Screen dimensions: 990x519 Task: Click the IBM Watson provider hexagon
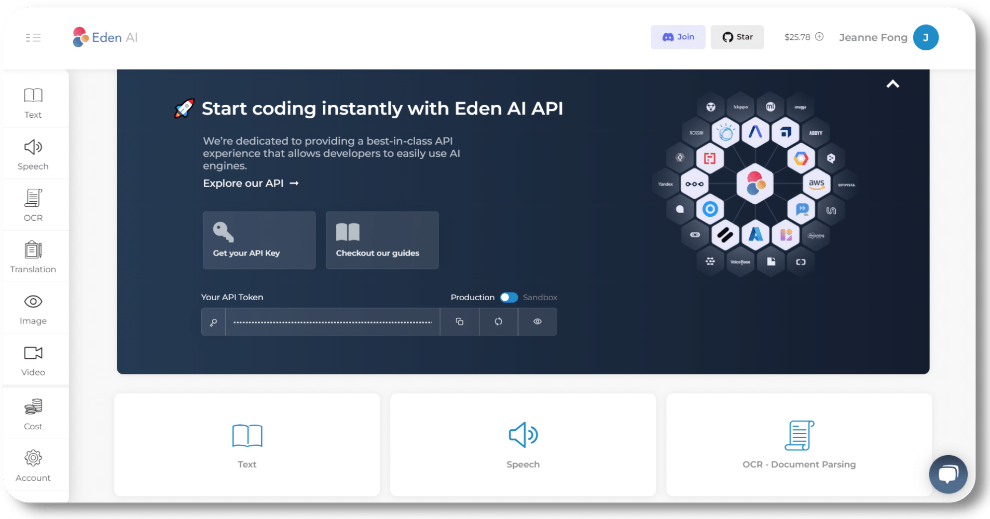[725, 133]
